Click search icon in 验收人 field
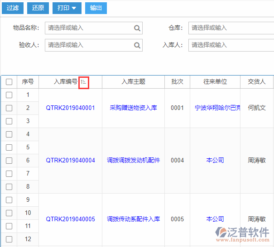The height and width of the screenshot is (247, 274). click(x=137, y=45)
